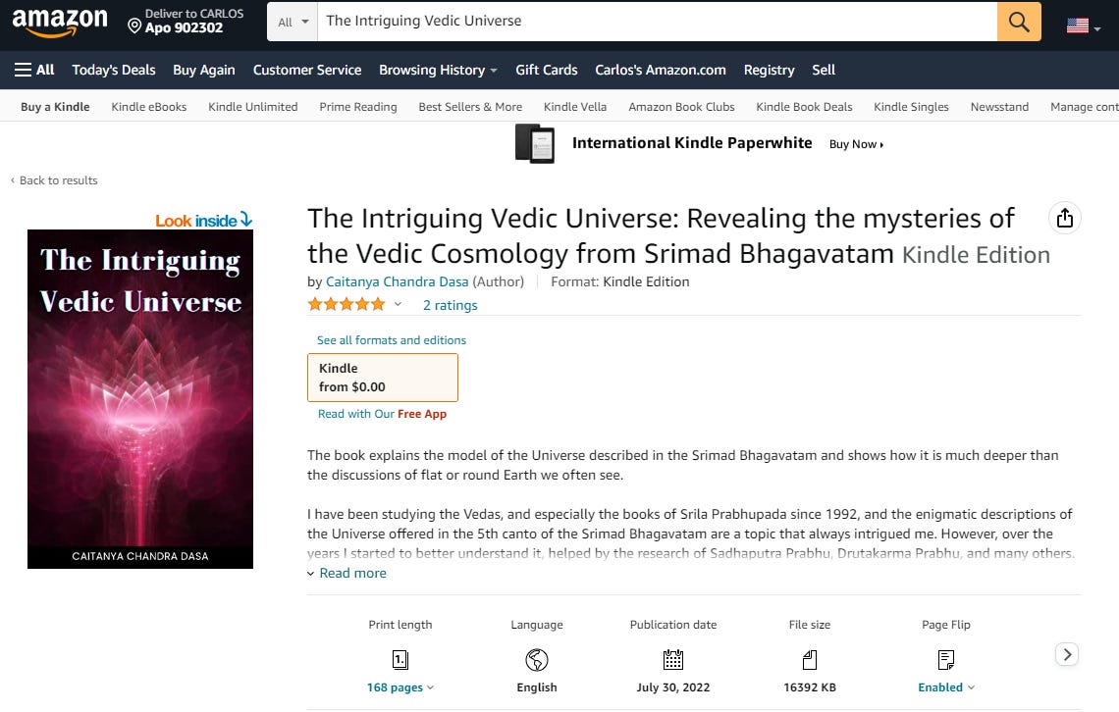Click the Print length page icon

click(400, 659)
